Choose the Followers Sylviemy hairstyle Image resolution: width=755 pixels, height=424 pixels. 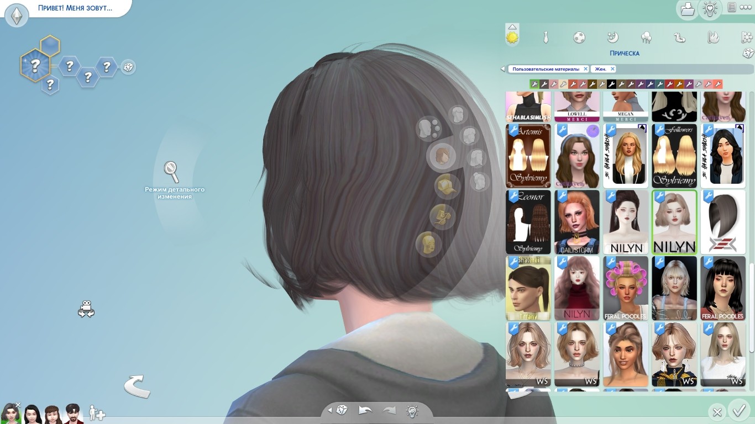tap(674, 156)
